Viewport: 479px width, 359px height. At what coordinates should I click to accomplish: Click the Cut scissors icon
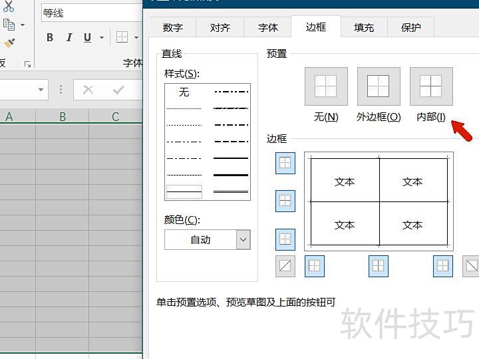tap(9, 6)
